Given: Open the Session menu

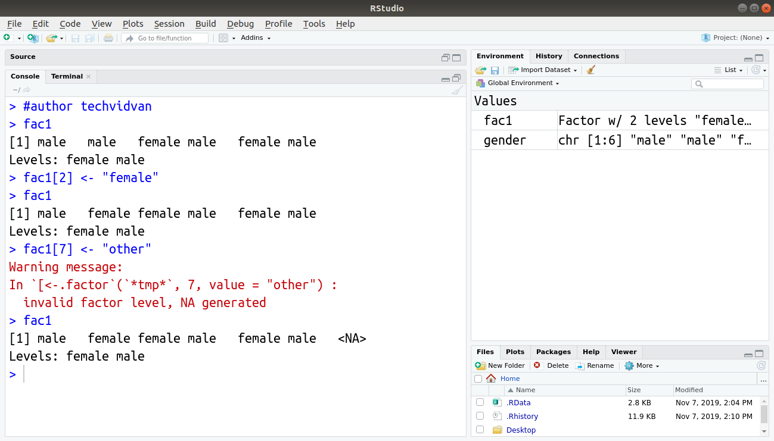Looking at the screenshot, I should coord(169,24).
